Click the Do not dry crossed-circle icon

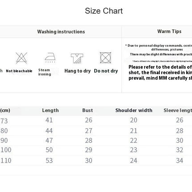click(x=105, y=58)
